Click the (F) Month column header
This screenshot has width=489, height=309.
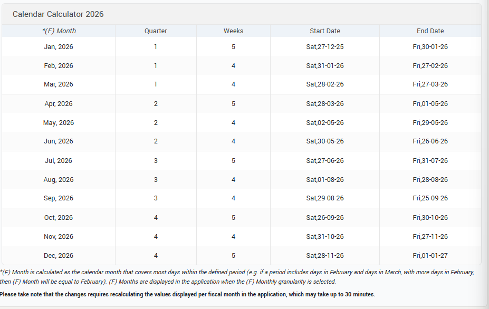[59, 31]
